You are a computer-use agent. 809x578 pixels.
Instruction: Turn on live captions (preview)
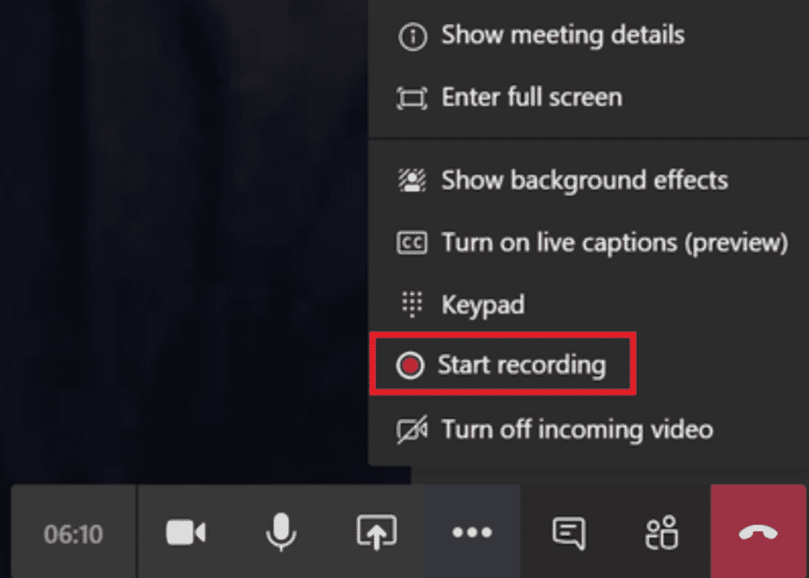pos(614,243)
